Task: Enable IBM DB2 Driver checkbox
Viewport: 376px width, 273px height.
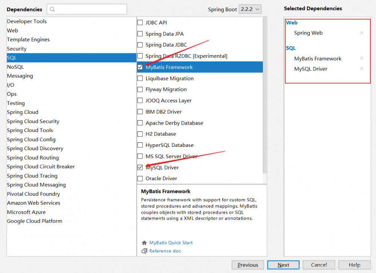Action: 140,112
